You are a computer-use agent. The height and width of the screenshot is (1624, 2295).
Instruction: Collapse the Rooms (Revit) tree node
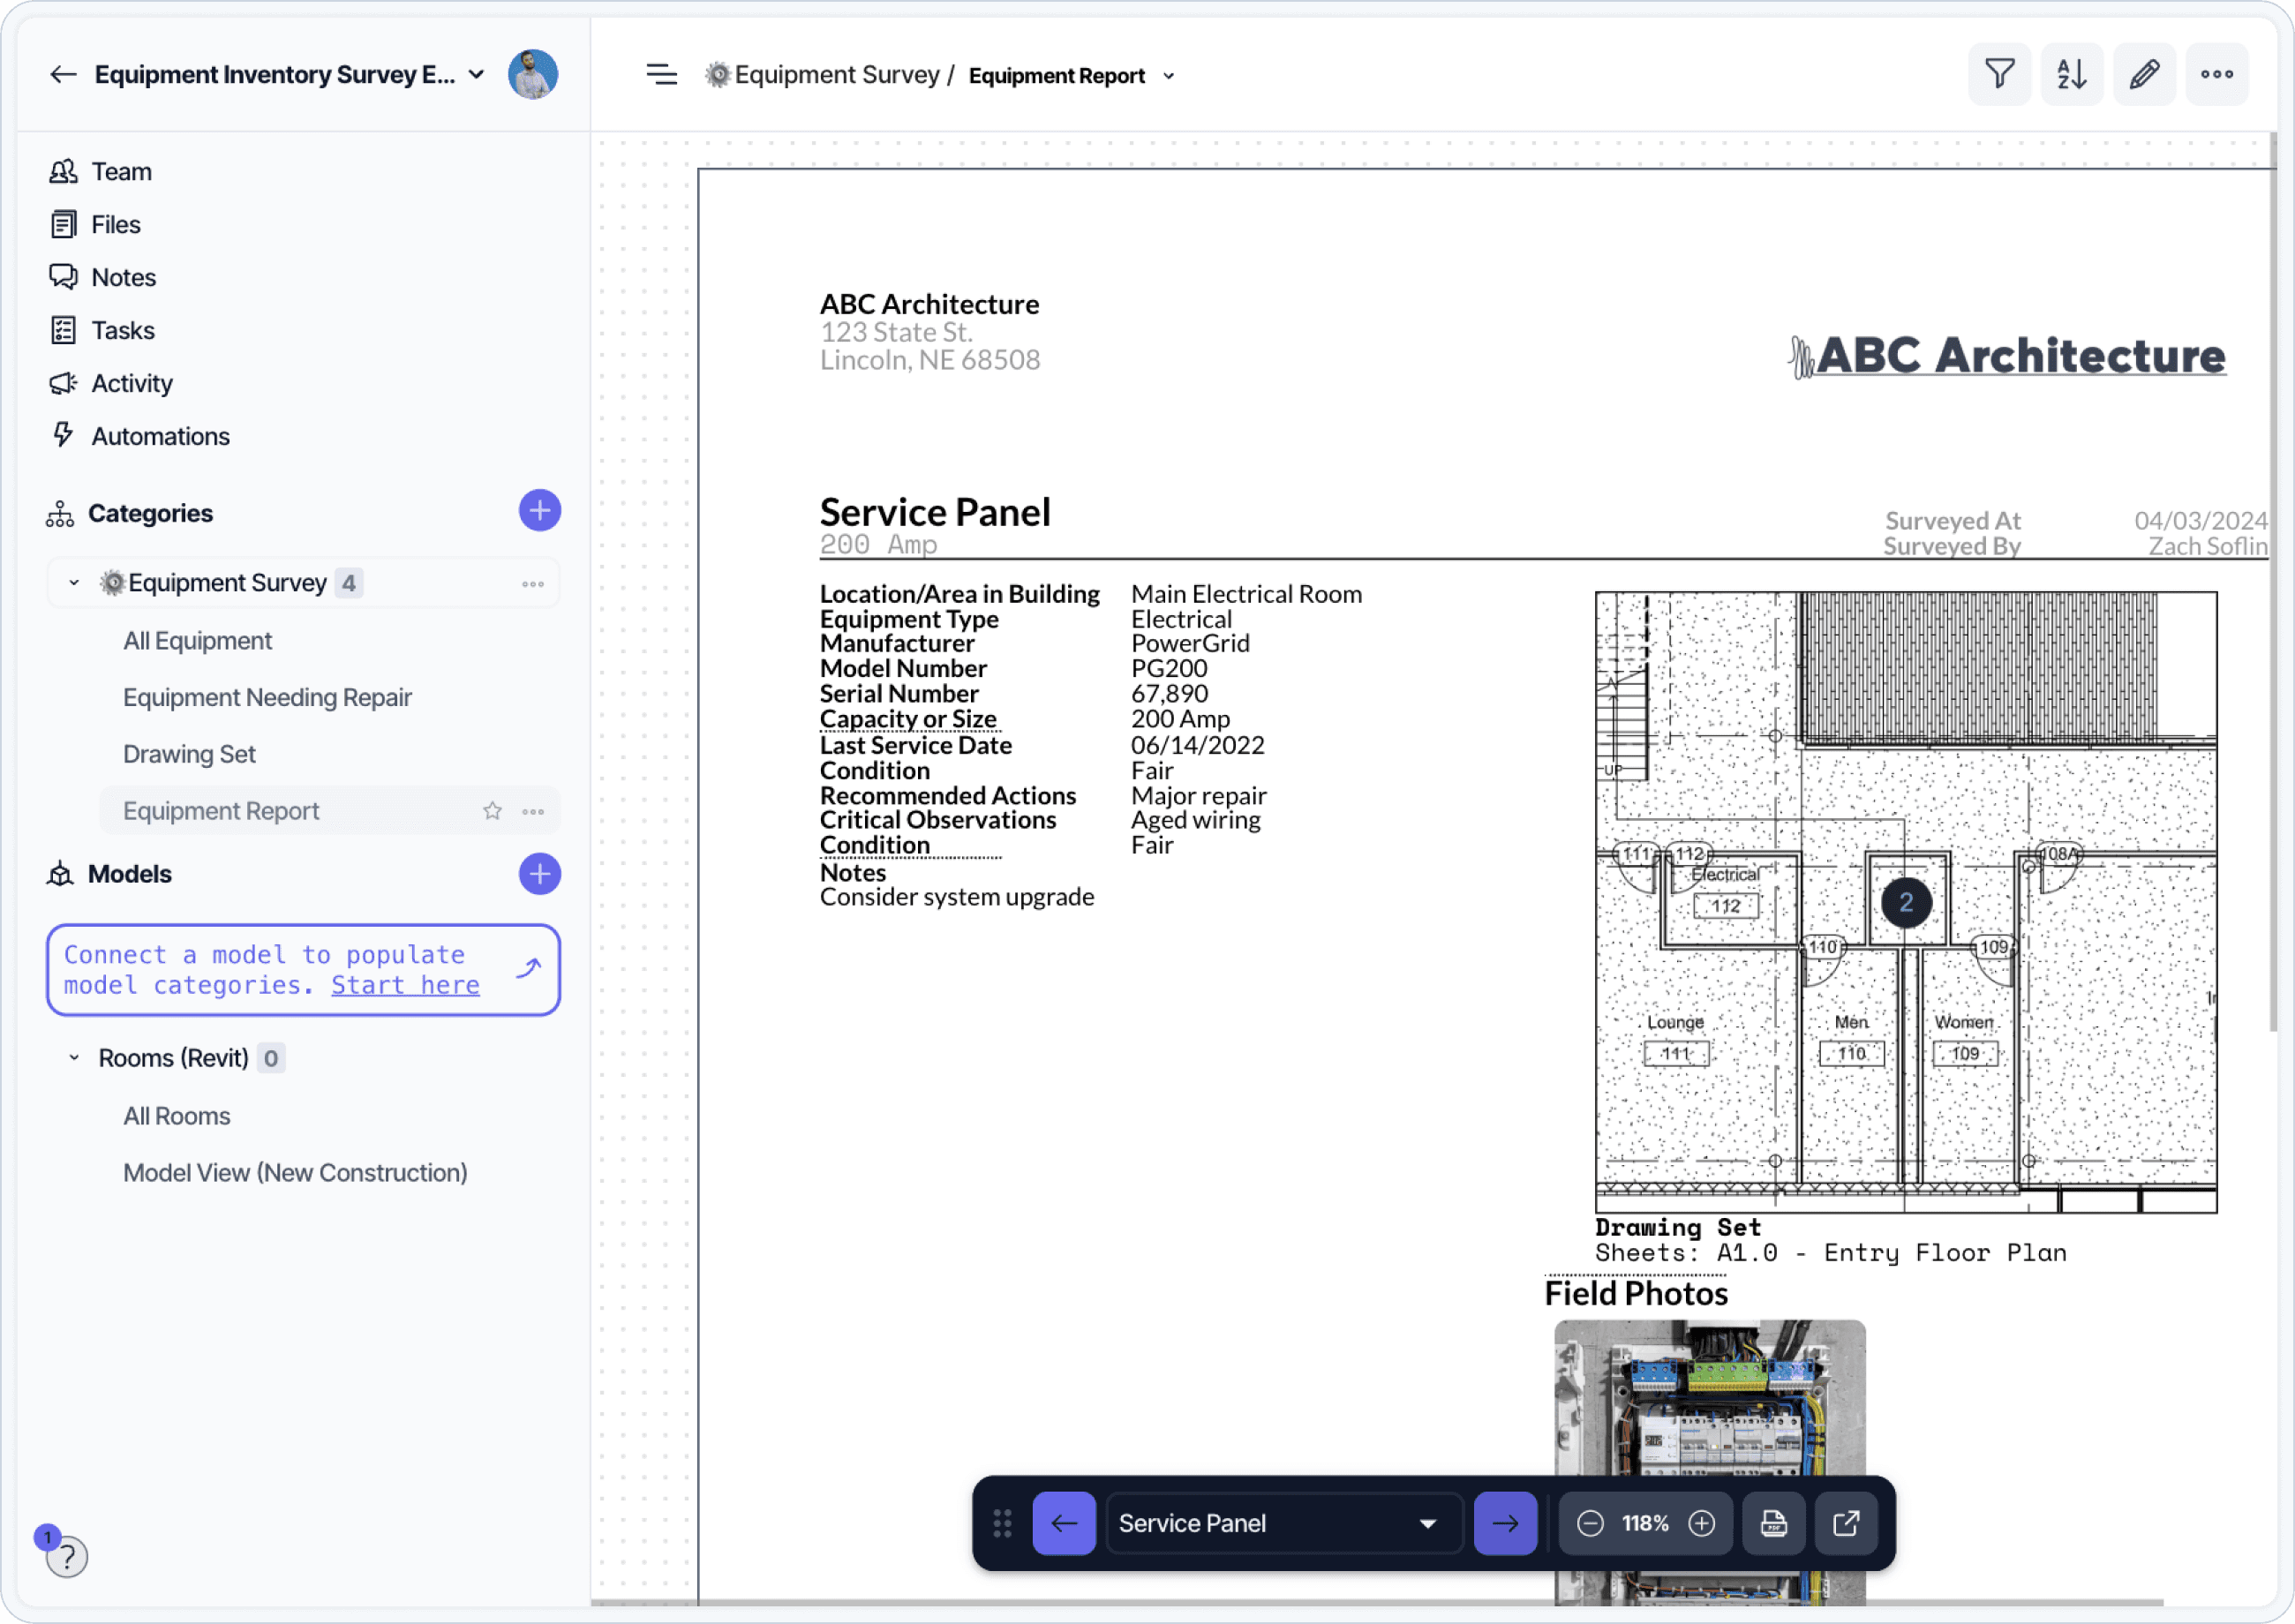pyautogui.click(x=74, y=1058)
